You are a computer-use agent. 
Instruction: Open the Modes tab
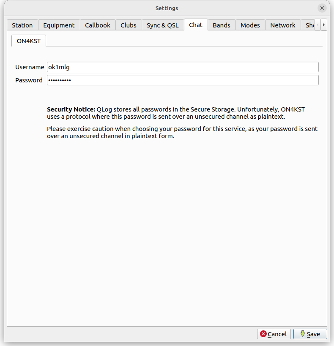250,25
